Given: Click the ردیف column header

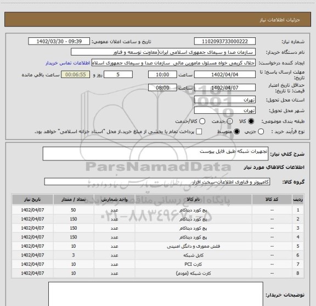Looking at the screenshot, I should point(298,199).
